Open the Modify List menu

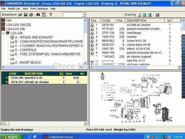pyautogui.click(x=14, y=9)
